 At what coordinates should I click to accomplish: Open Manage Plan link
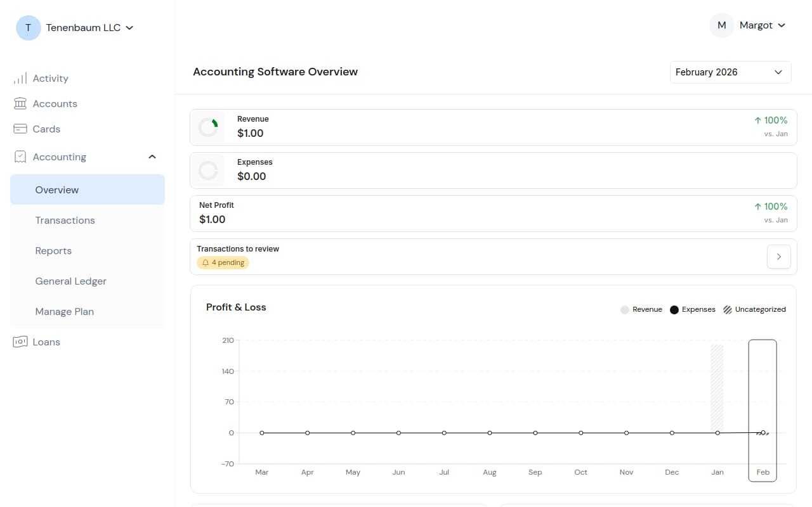[x=64, y=312]
